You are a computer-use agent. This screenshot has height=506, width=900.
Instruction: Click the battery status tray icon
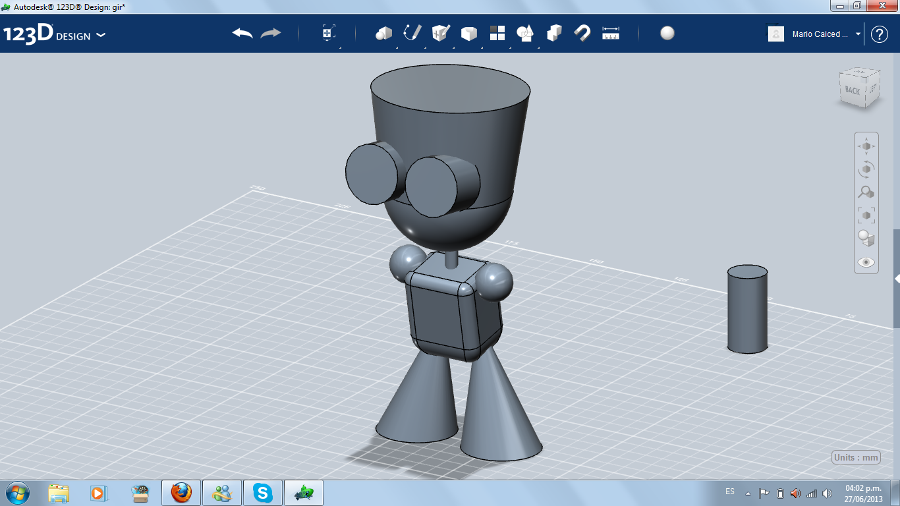click(780, 493)
